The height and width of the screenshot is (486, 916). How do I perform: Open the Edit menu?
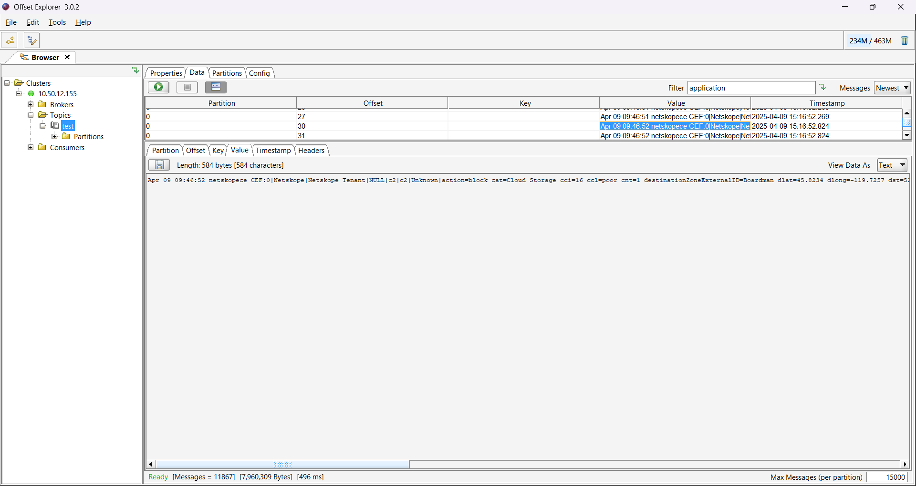(33, 22)
